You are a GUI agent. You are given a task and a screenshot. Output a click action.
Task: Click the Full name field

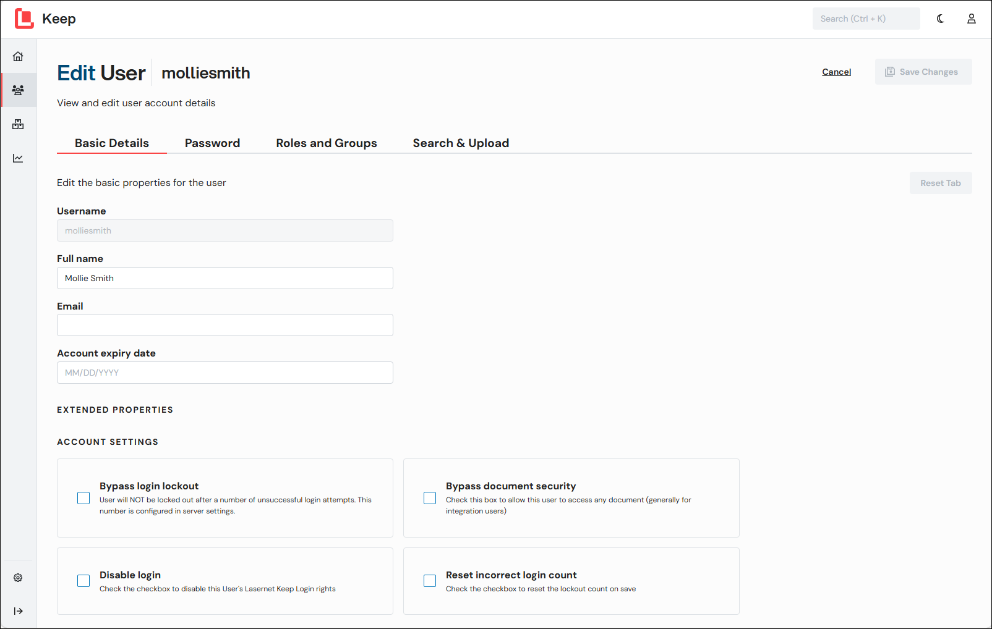[225, 278]
